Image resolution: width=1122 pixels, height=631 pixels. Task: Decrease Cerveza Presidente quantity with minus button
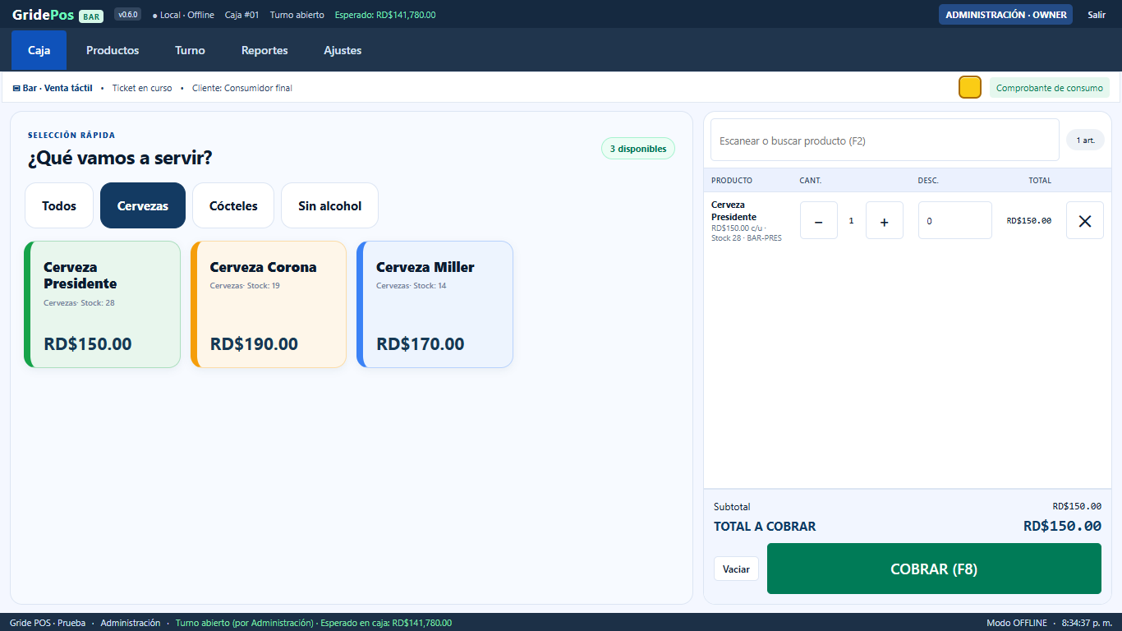[x=818, y=221]
